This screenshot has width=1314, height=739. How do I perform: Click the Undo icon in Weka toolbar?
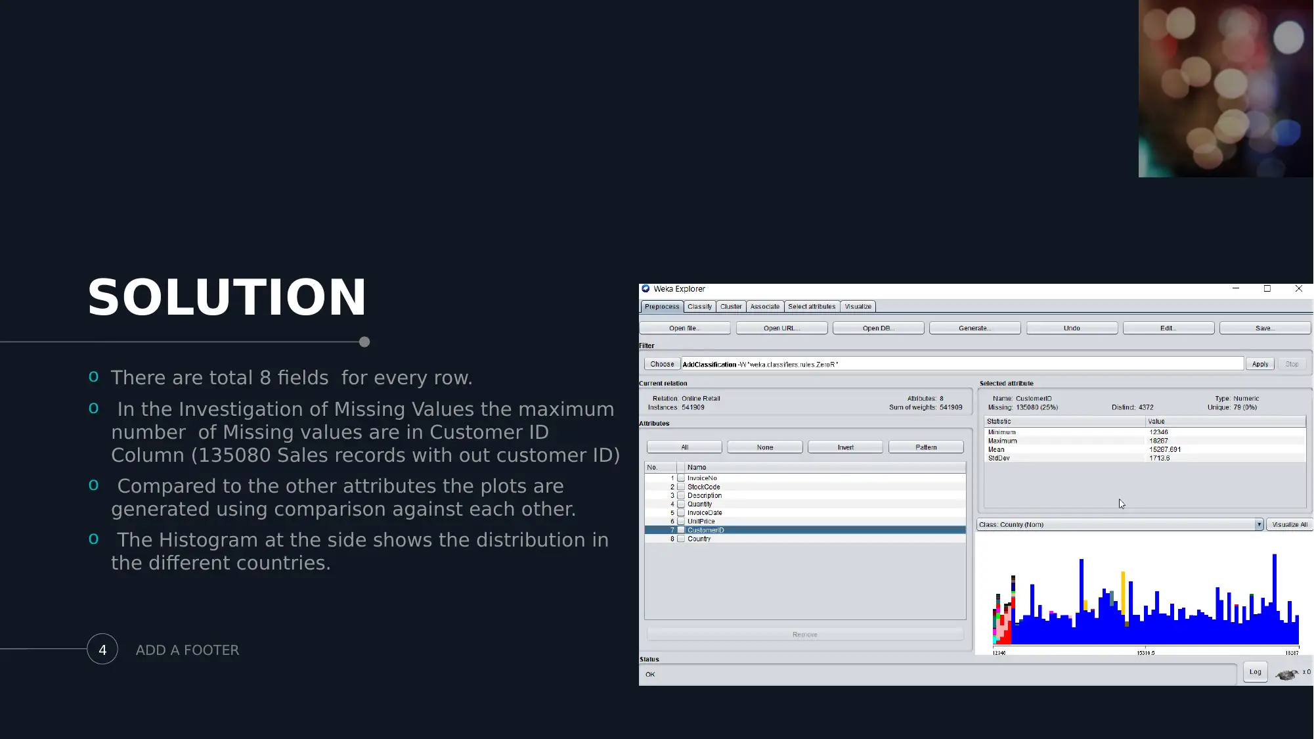(x=1071, y=328)
